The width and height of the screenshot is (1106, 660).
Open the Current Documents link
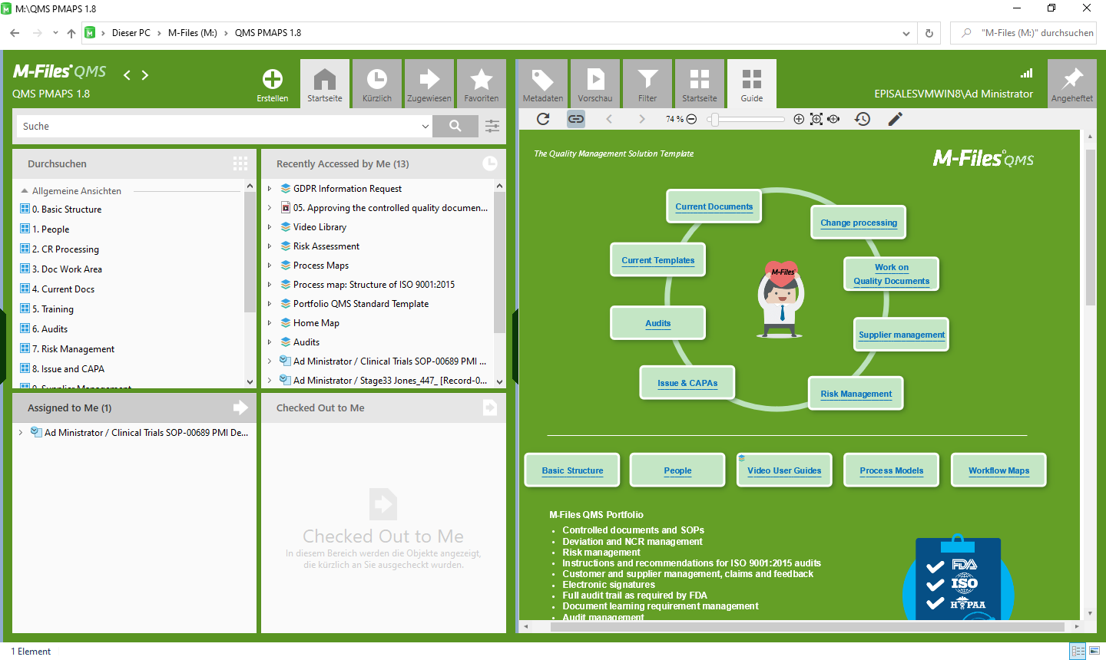click(714, 206)
